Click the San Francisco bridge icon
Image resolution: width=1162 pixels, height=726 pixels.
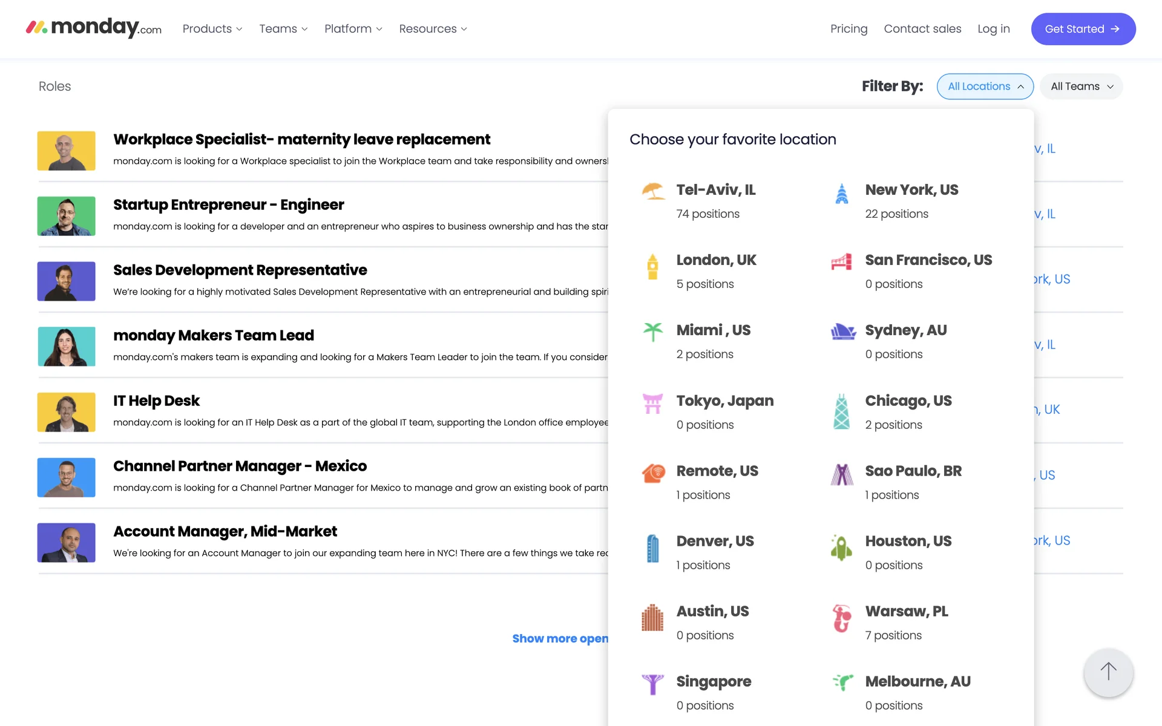(x=841, y=262)
